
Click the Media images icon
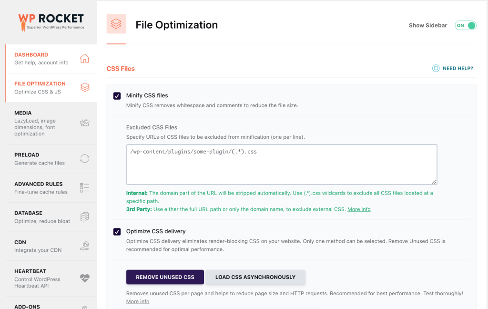(x=84, y=123)
